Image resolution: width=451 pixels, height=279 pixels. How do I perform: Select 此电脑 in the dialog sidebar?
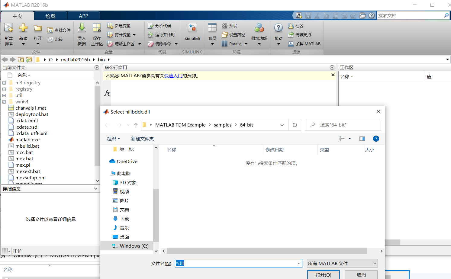click(x=121, y=173)
